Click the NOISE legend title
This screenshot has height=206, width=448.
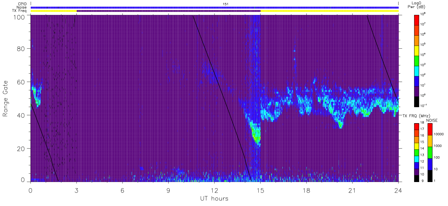pos(432,120)
